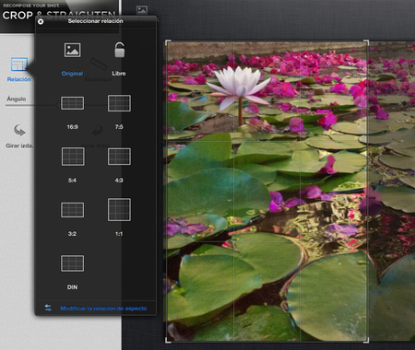Choose the 1:1 square ratio icon
This screenshot has height=350, width=415.
point(119,210)
